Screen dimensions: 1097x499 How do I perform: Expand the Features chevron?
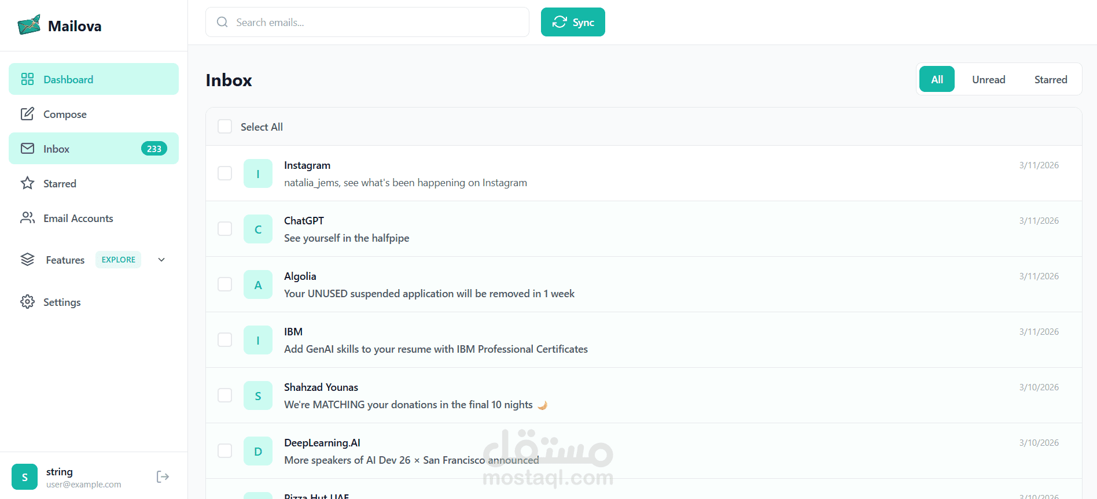(161, 260)
